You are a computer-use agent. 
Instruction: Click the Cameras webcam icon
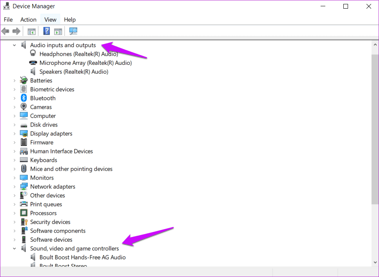(x=24, y=106)
